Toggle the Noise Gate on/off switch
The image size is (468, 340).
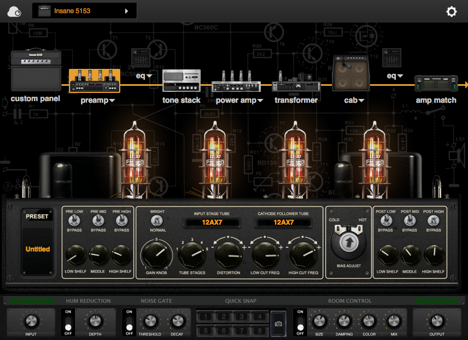click(129, 323)
